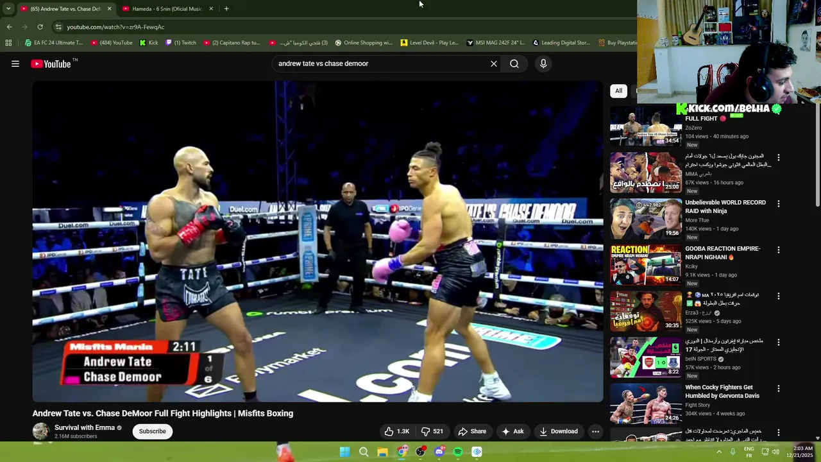
Task: Select the All filter chip
Action: (x=619, y=90)
